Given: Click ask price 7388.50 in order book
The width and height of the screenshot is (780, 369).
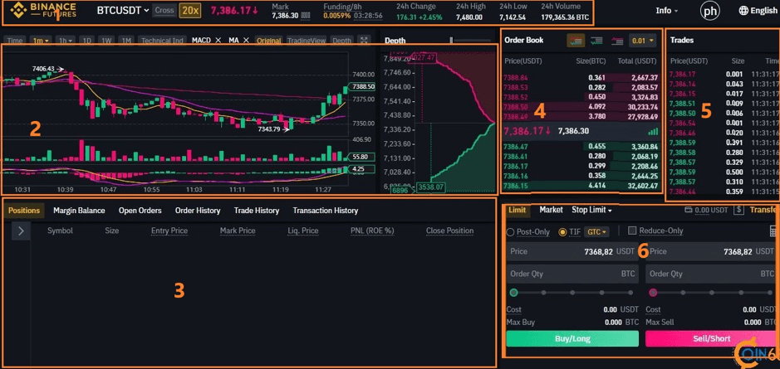Looking at the screenshot, I should tap(515, 107).
